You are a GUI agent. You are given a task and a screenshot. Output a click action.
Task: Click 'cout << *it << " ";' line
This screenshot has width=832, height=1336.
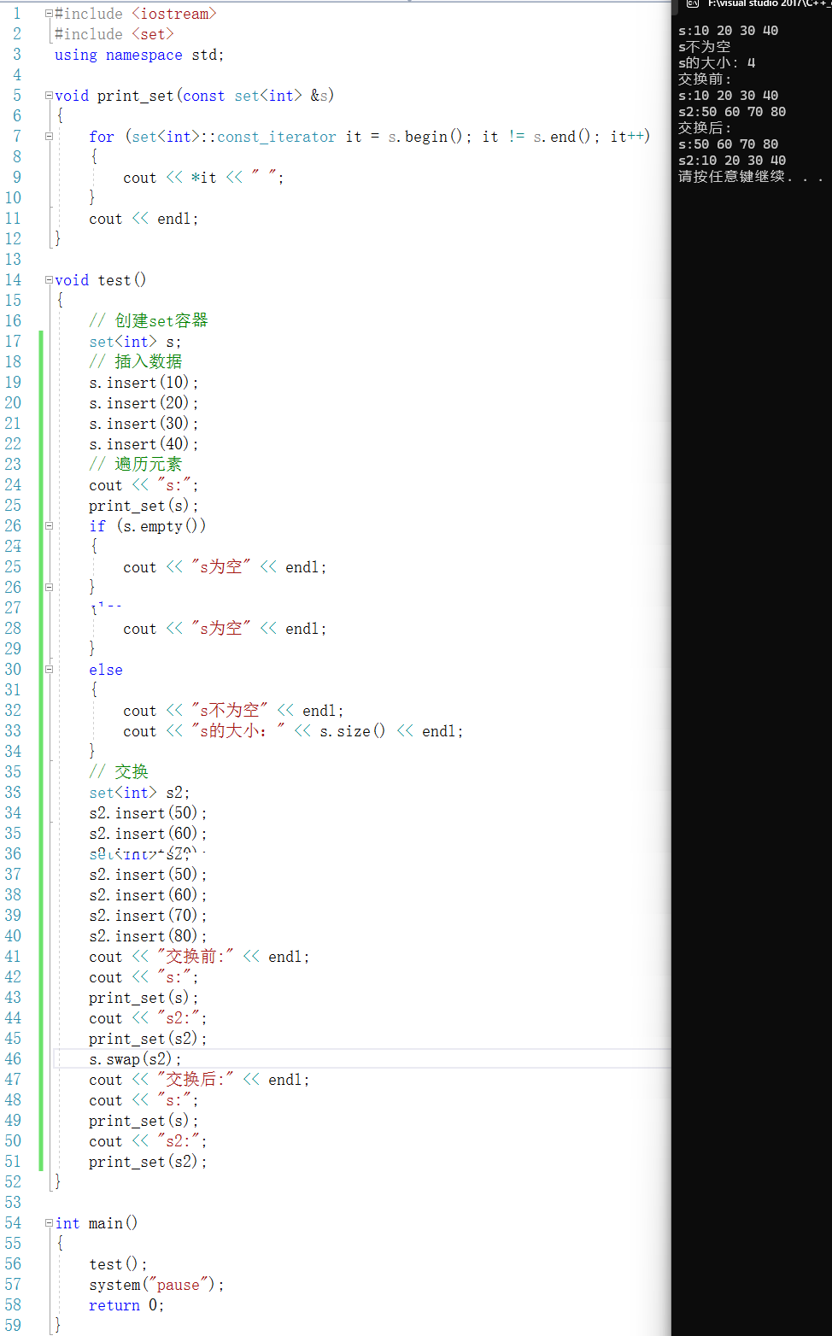(203, 178)
